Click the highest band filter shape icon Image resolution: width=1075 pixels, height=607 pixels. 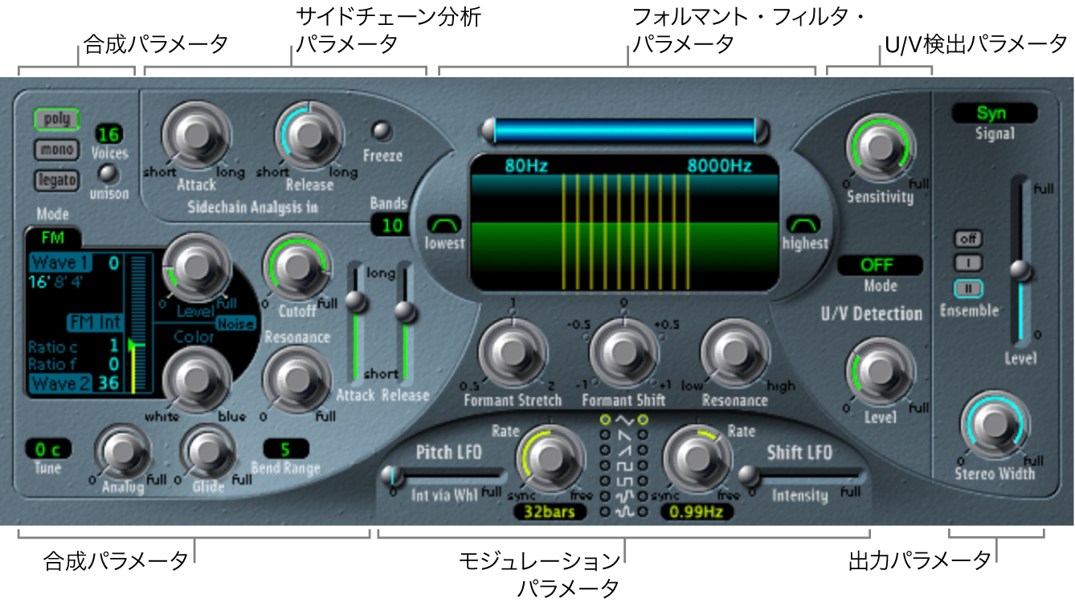[x=803, y=224]
